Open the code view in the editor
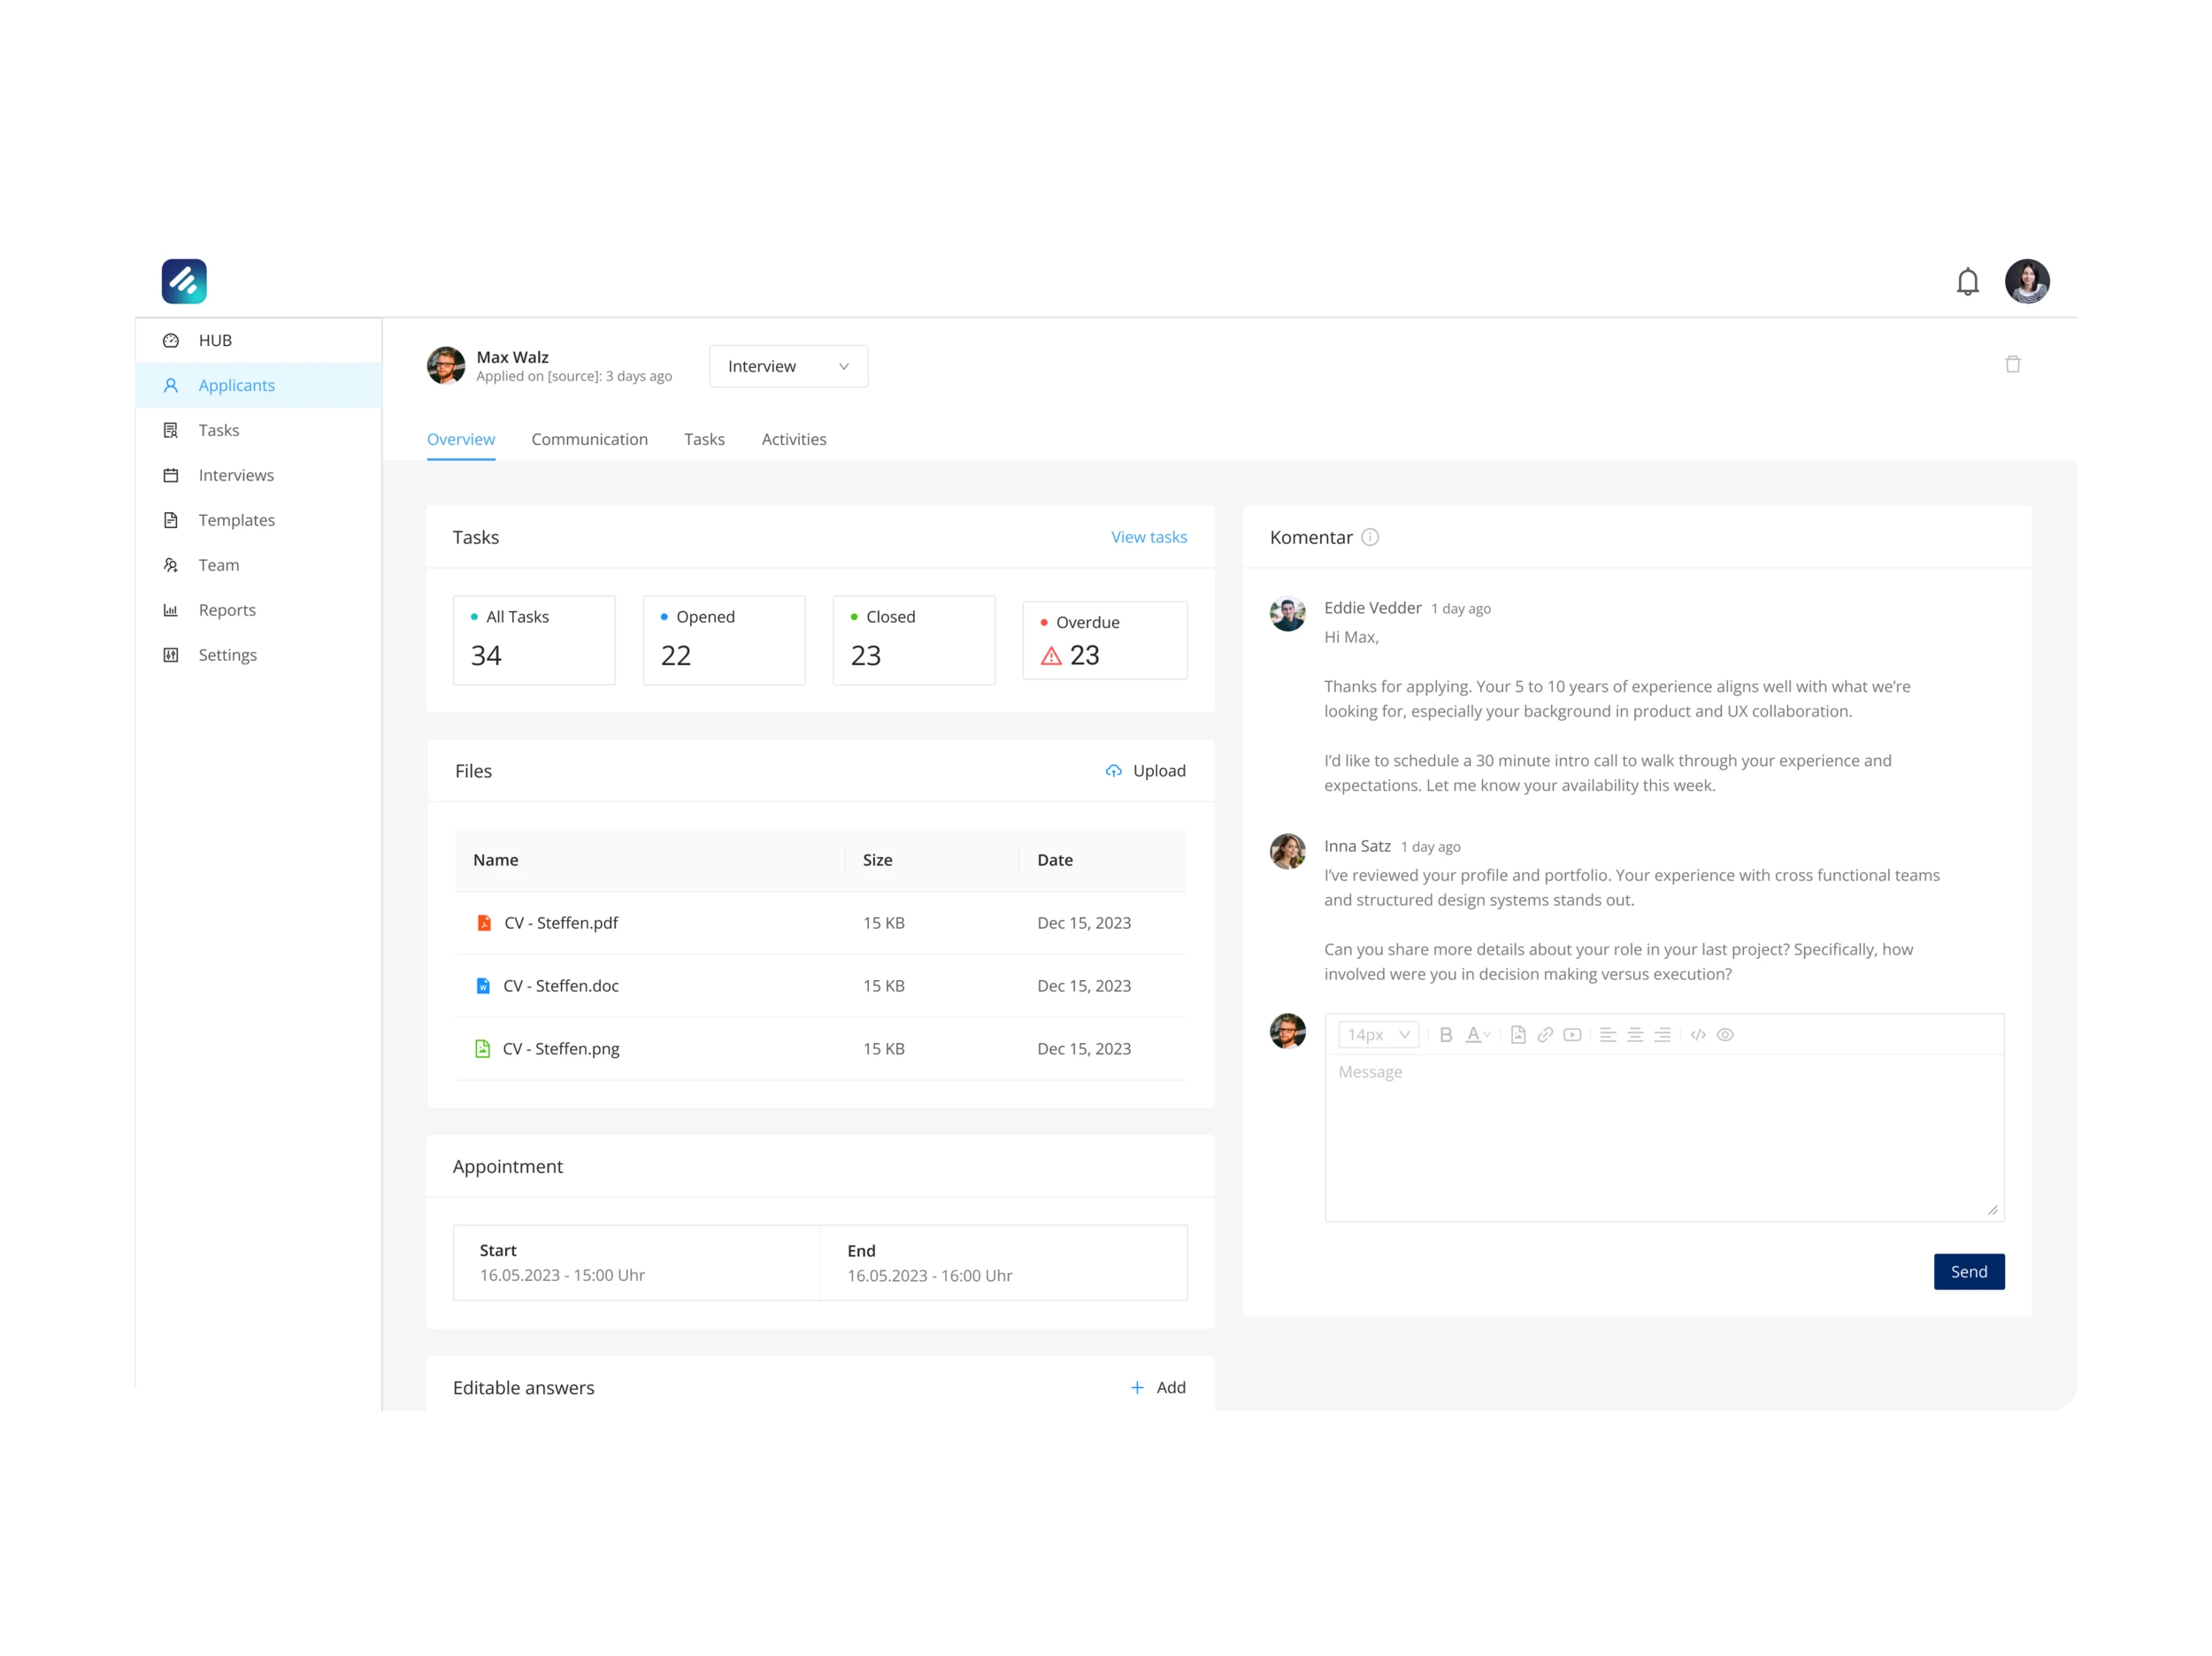The height and width of the screenshot is (1656, 2212). 1698,1035
